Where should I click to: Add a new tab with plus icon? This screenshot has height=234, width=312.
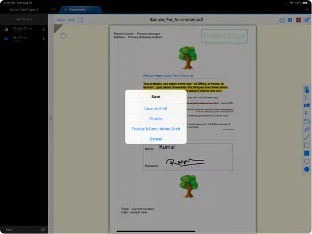coord(307,10)
